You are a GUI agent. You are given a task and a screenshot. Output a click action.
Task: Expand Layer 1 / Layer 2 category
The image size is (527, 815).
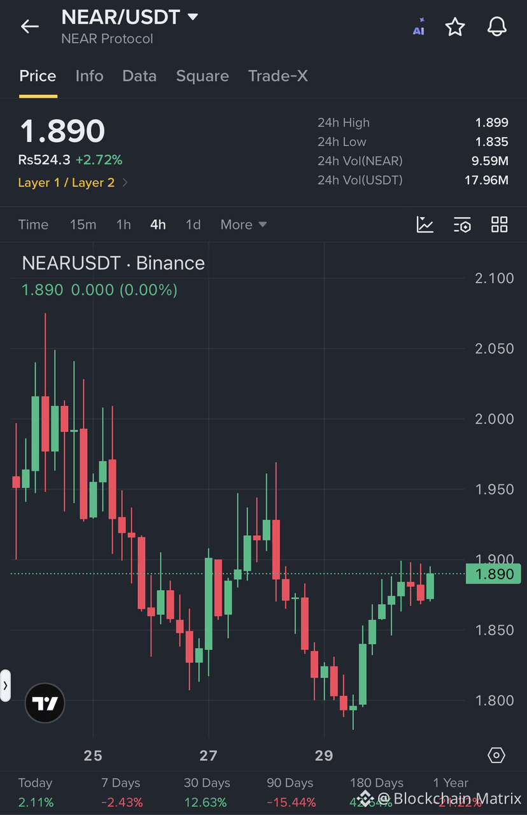click(x=73, y=183)
